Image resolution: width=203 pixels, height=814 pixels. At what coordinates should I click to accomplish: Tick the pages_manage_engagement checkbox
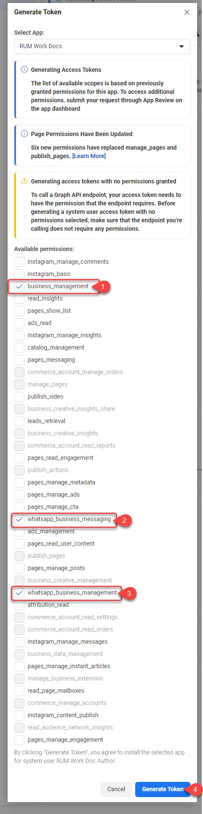[x=19, y=740]
